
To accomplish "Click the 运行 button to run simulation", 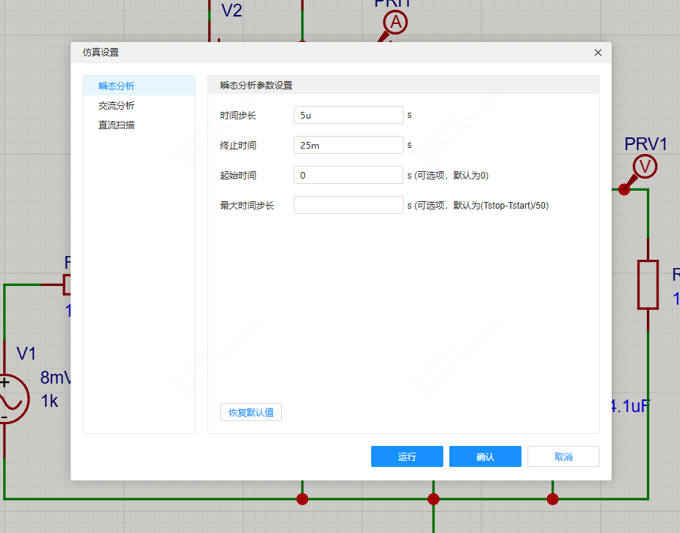I will click(x=406, y=456).
